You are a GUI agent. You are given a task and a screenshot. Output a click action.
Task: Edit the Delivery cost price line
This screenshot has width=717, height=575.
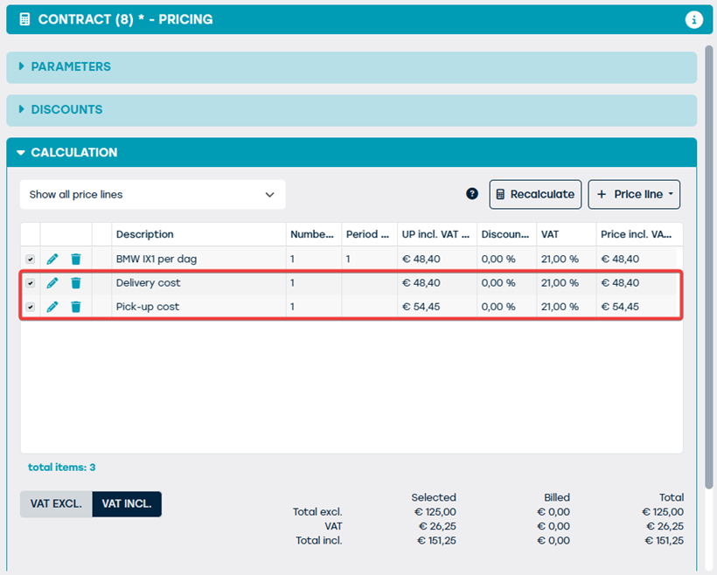tap(52, 283)
